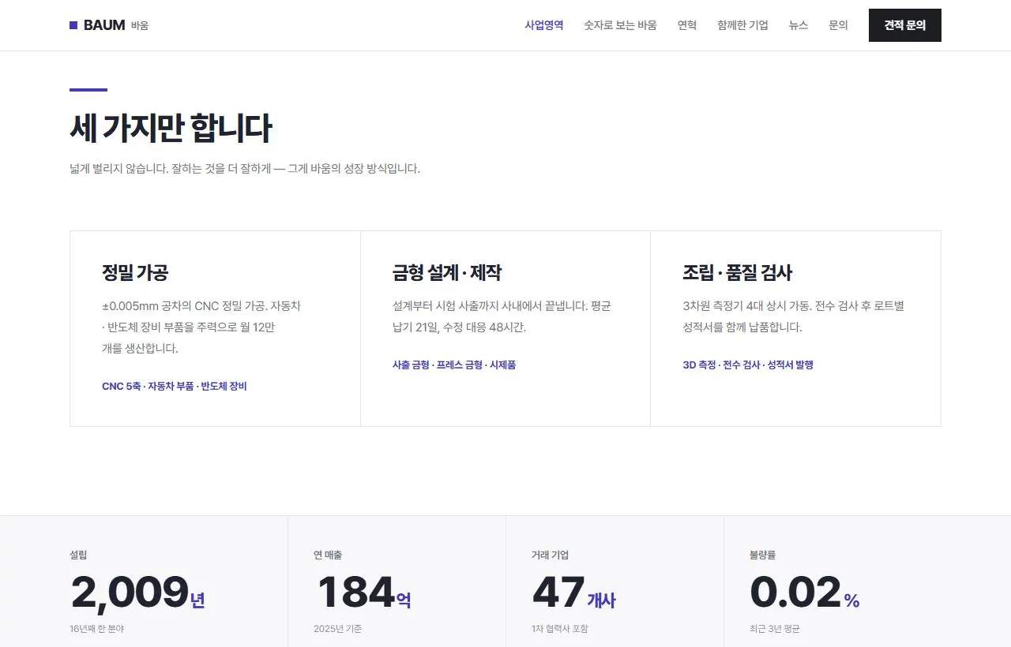Click the ±0.005mm CNC description paragraph
Viewport: 1011px width, 647px height.
click(201, 327)
